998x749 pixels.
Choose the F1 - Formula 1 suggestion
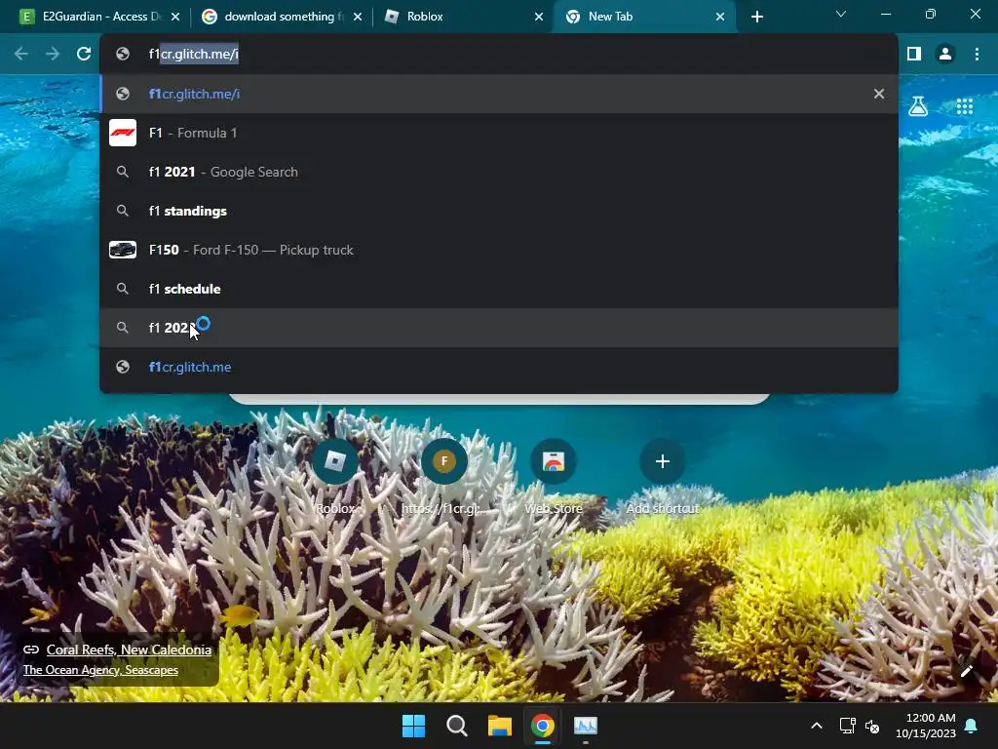[x=499, y=133]
